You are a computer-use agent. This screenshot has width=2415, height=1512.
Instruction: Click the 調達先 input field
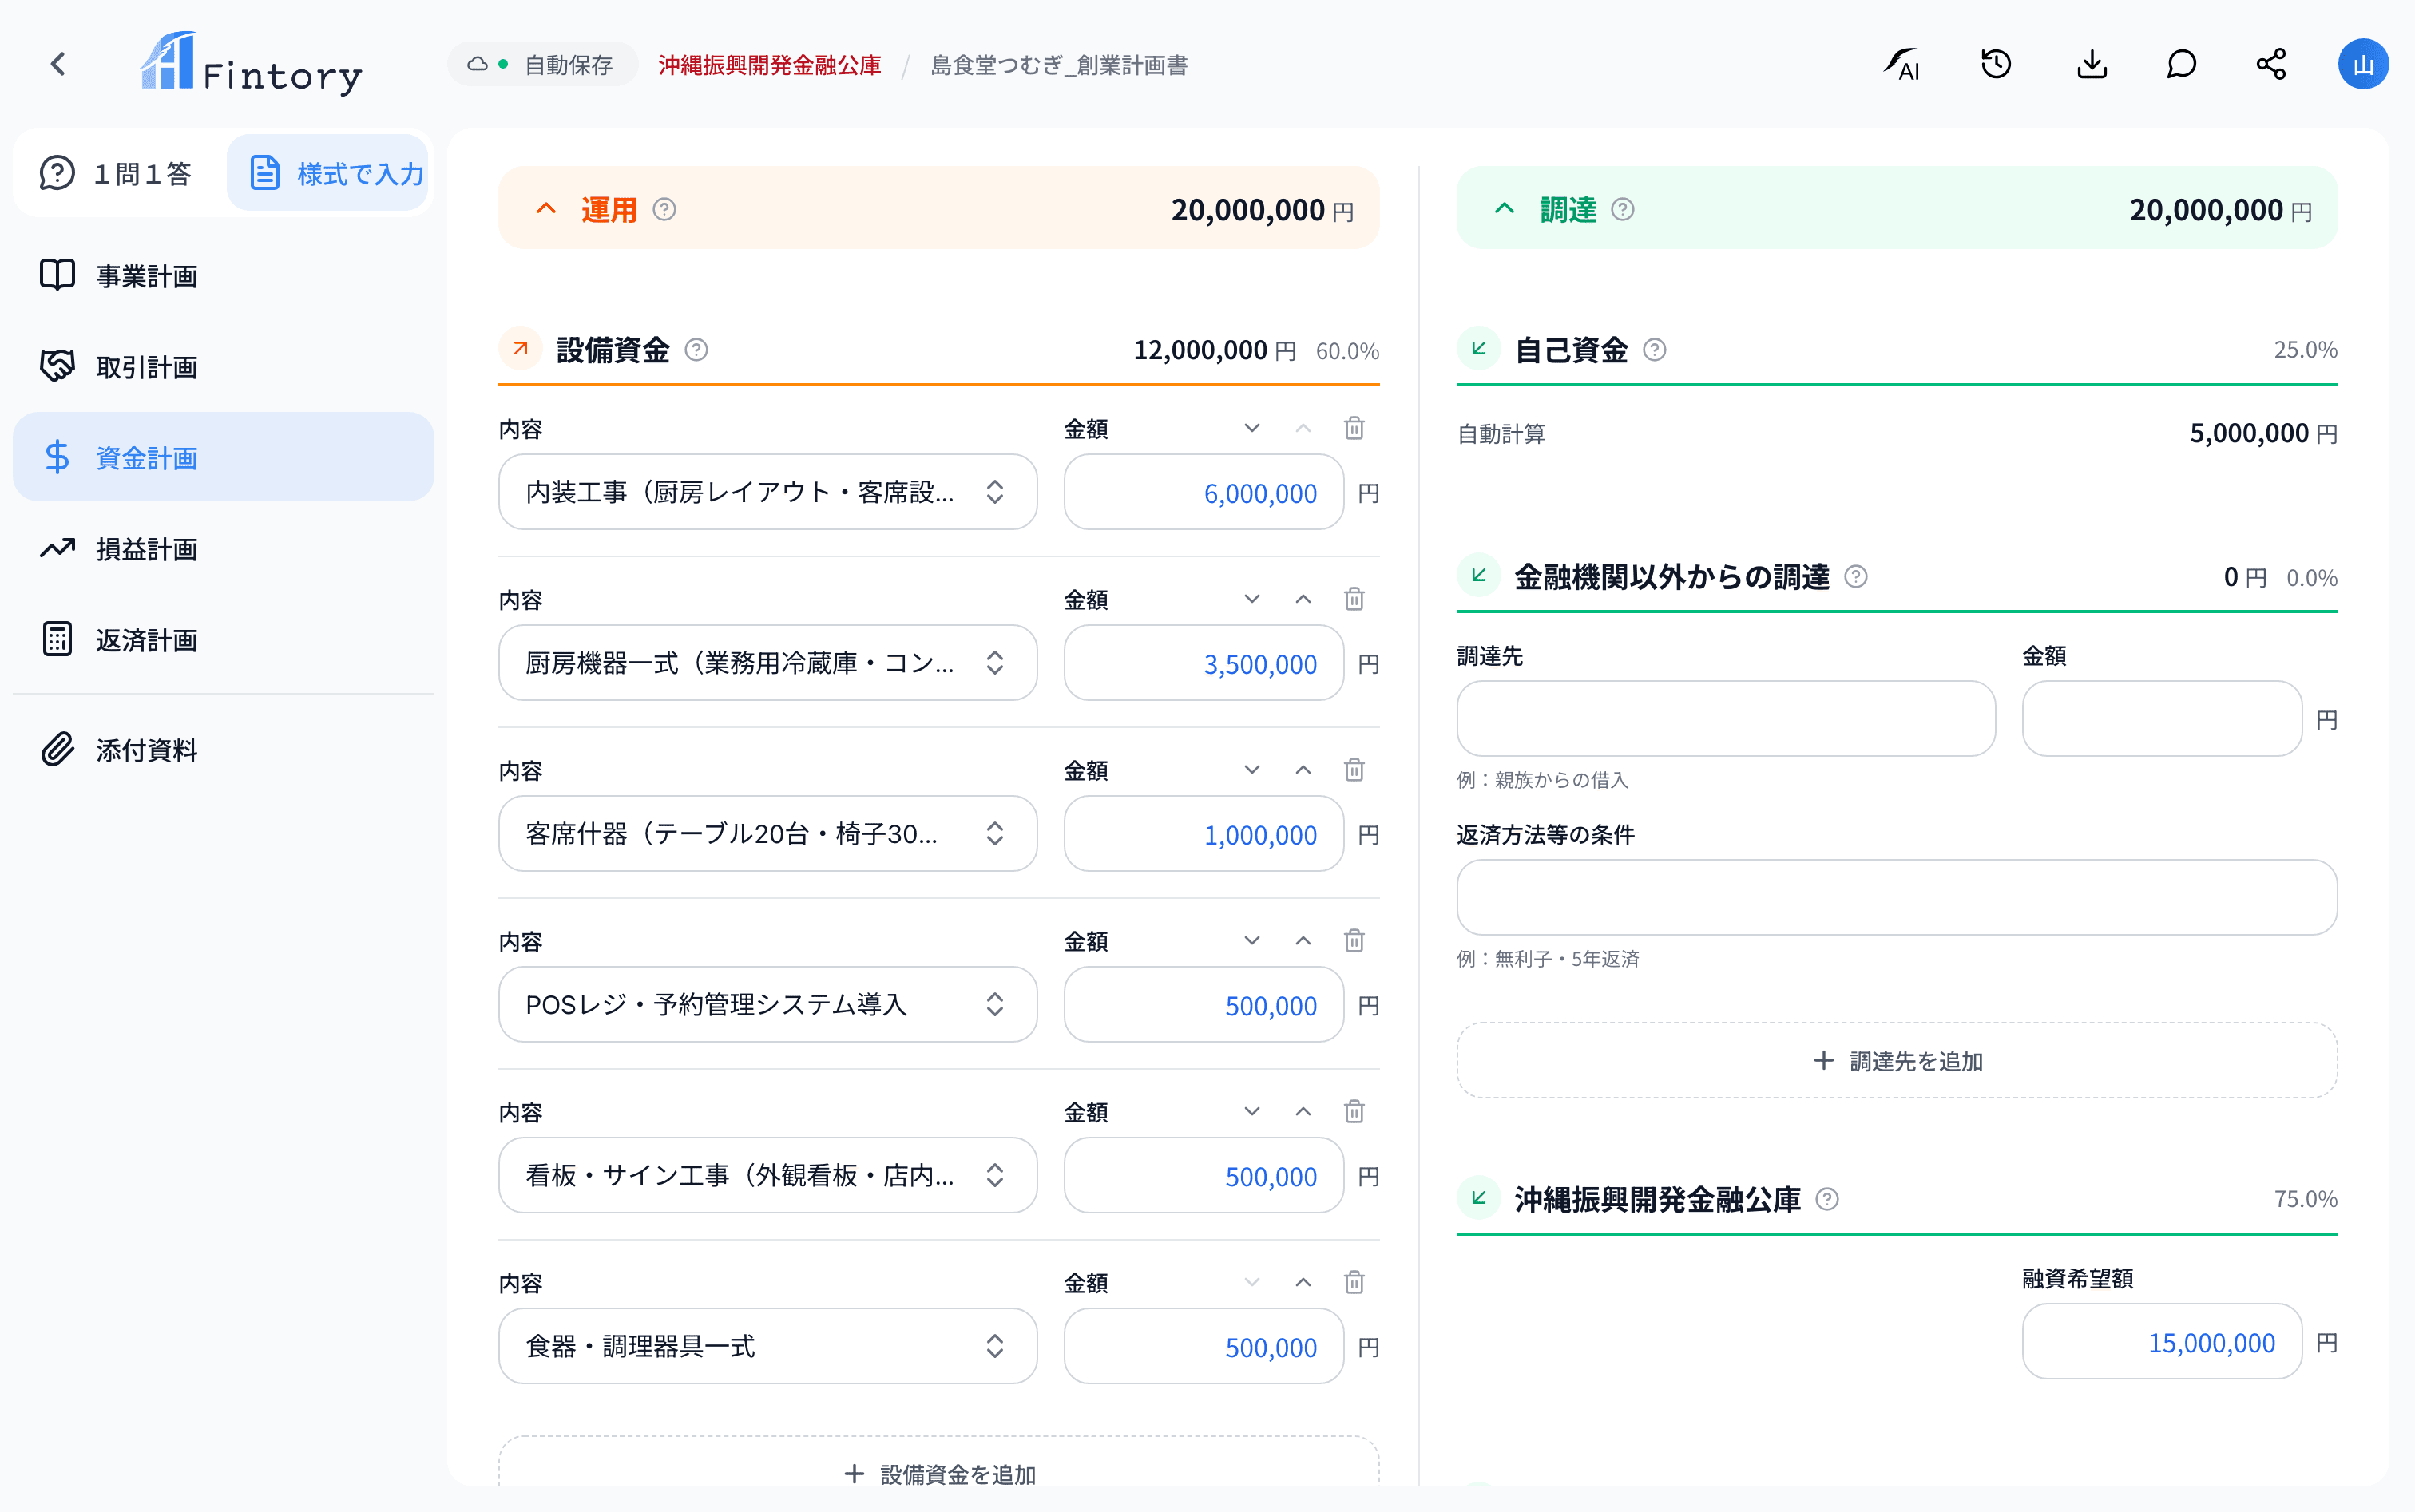click(1726, 719)
